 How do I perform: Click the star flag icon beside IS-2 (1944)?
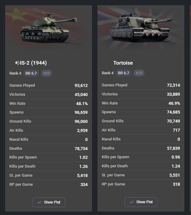[x=17, y=63]
